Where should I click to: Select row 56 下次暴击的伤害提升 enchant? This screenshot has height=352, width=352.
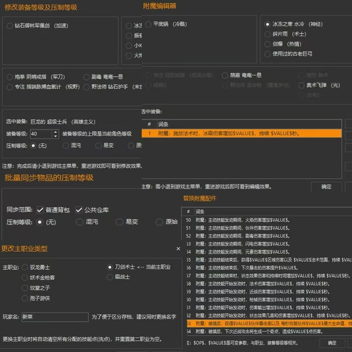[269, 268]
